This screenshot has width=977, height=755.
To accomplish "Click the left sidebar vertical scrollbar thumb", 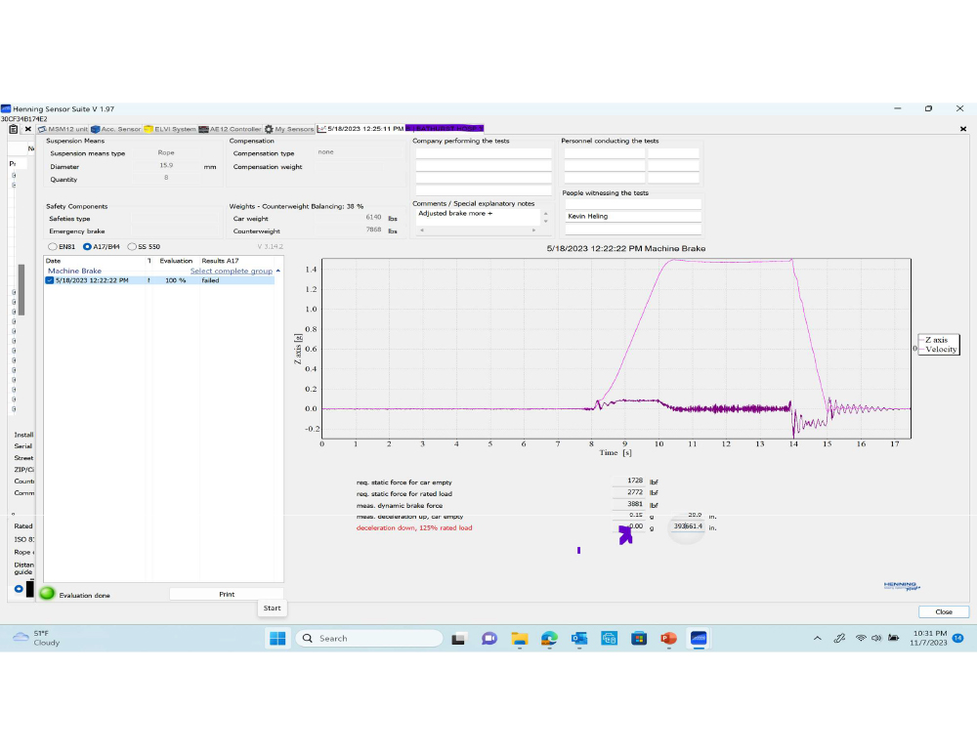I will click(x=21, y=290).
